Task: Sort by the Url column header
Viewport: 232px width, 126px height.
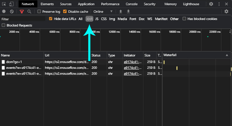Action: (67, 55)
